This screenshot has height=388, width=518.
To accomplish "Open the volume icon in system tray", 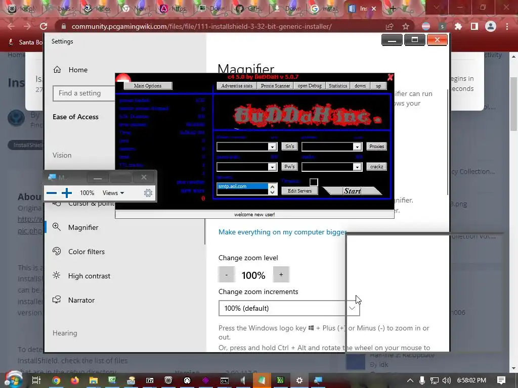I will pyautogui.click(x=446, y=380).
